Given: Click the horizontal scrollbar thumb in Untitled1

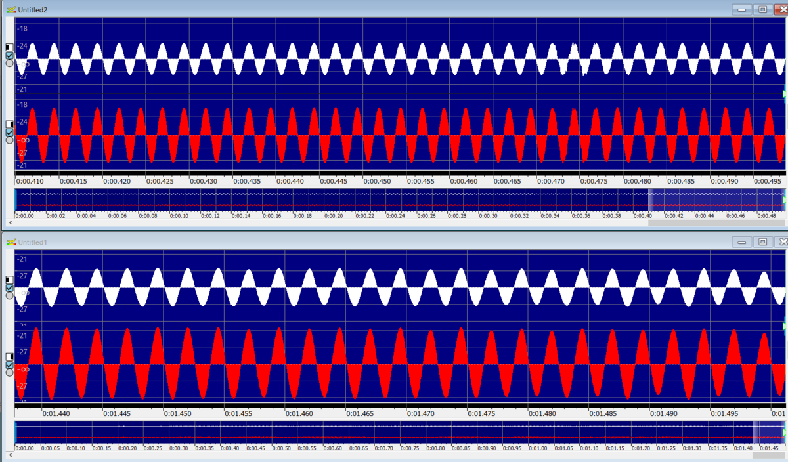Looking at the screenshot, I should [768, 455].
